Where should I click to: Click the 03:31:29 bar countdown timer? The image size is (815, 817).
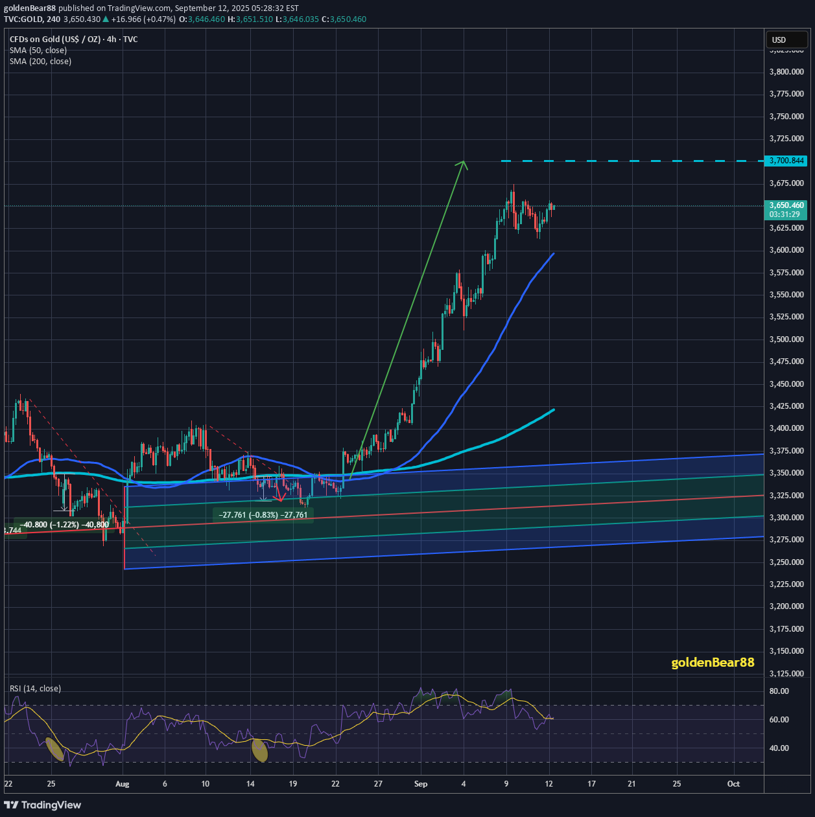pyautogui.click(x=784, y=214)
